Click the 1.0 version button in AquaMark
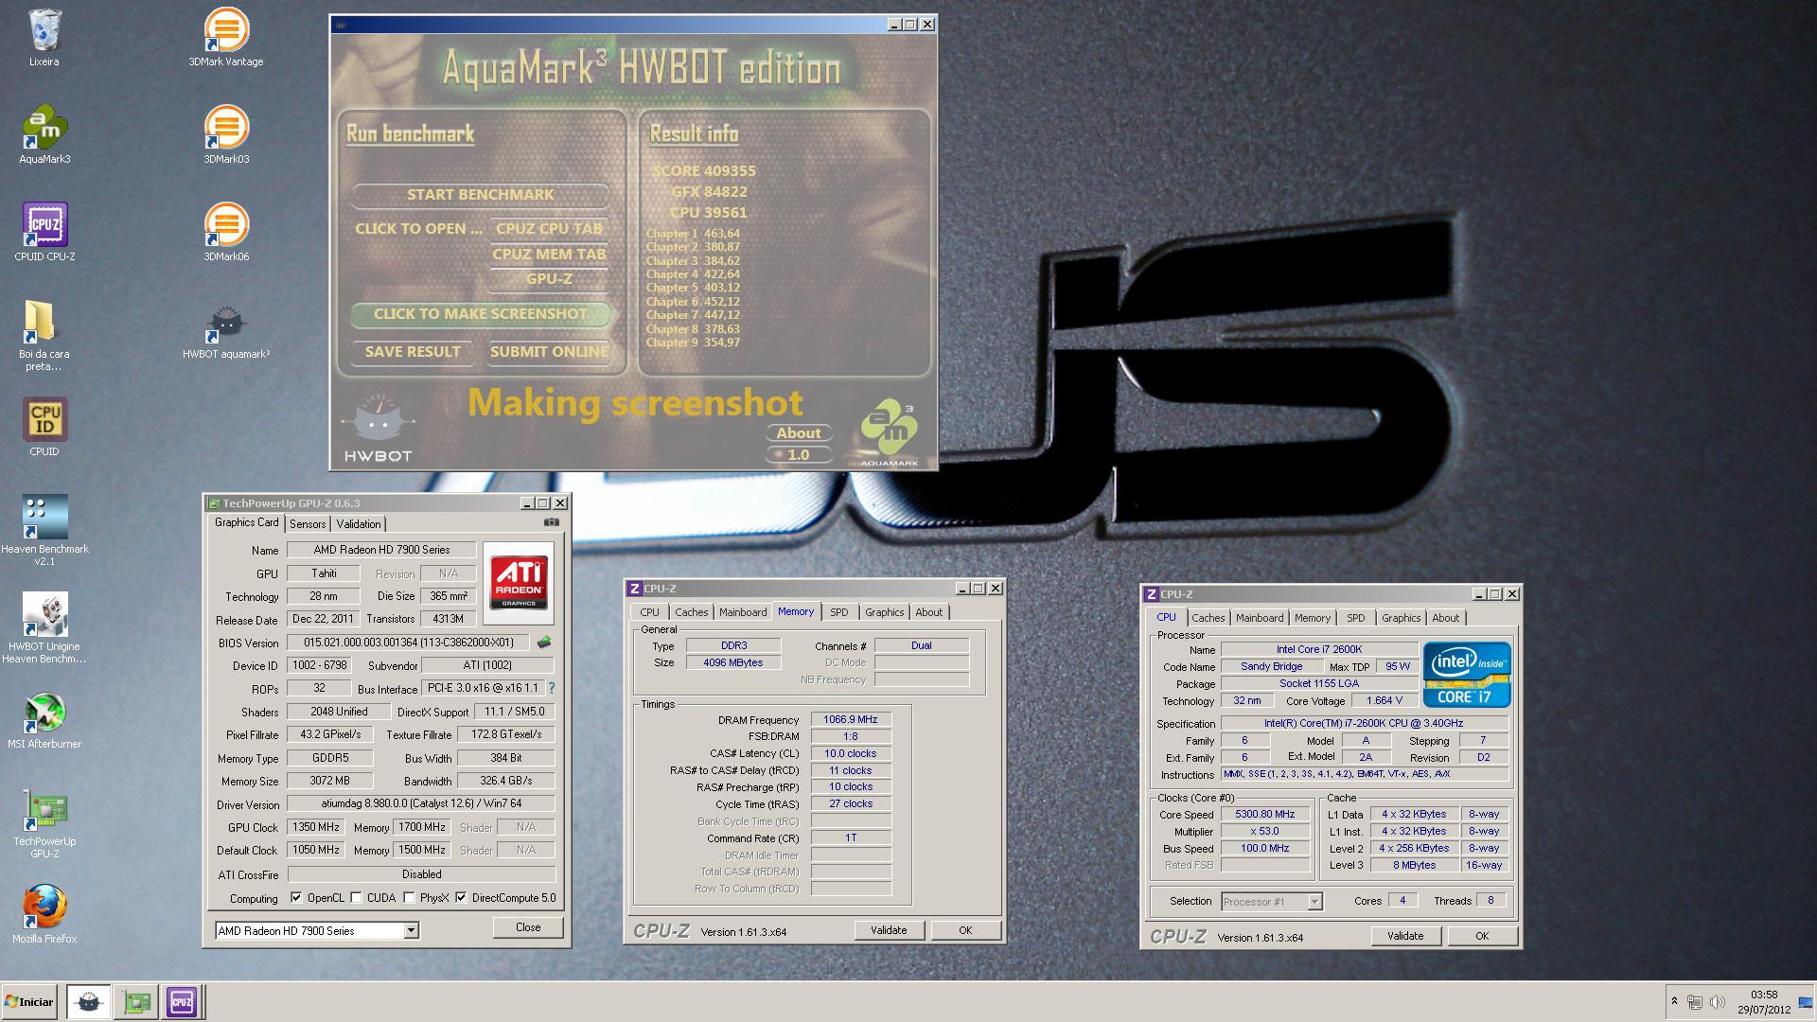The height and width of the screenshot is (1022, 1817). click(x=799, y=455)
